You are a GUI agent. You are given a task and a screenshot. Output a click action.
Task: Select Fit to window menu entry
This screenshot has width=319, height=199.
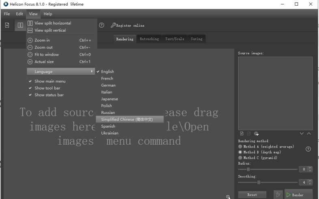61,54
